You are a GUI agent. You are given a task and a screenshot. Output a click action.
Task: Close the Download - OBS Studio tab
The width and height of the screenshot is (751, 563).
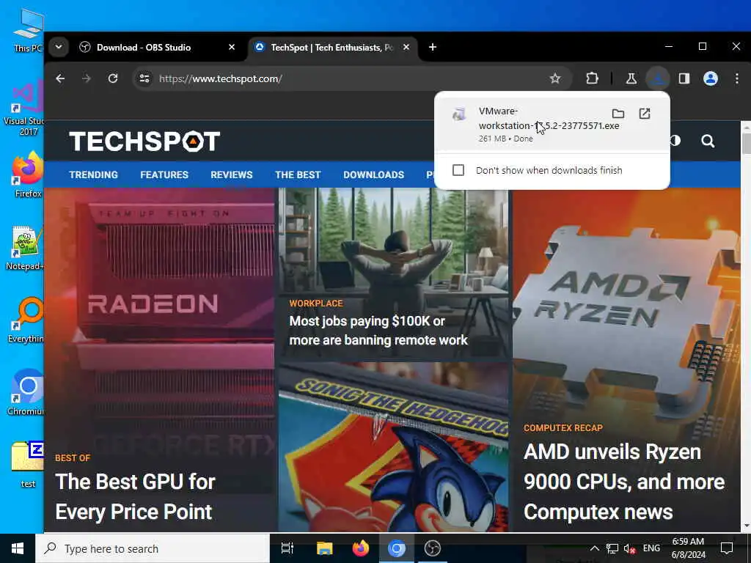coord(232,47)
